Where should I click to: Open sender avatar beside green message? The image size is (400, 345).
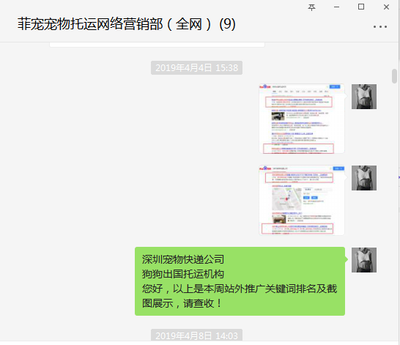pyautogui.click(x=364, y=260)
